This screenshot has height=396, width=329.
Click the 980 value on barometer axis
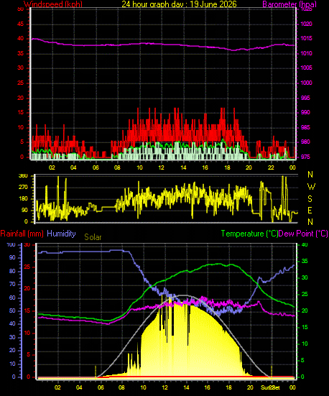[x=305, y=142]
